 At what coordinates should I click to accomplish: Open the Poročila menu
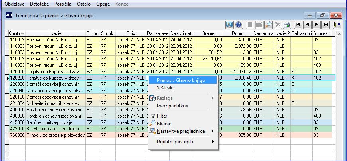point(63,4)
